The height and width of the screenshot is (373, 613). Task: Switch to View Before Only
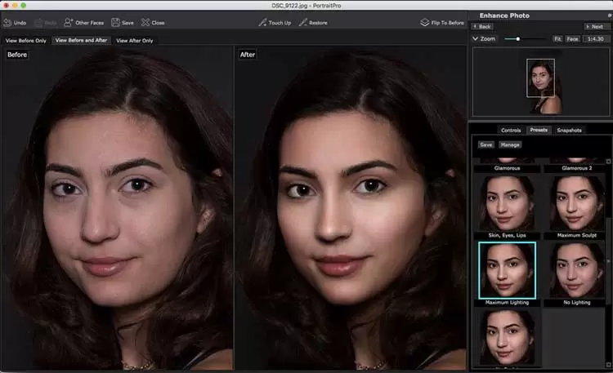(x=25, y=40)
